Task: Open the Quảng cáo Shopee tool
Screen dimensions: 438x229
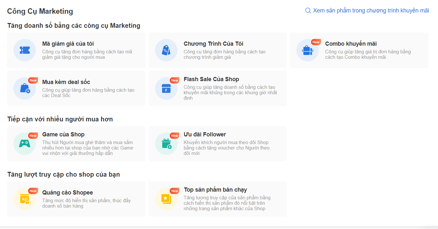Action: [76, 199]
